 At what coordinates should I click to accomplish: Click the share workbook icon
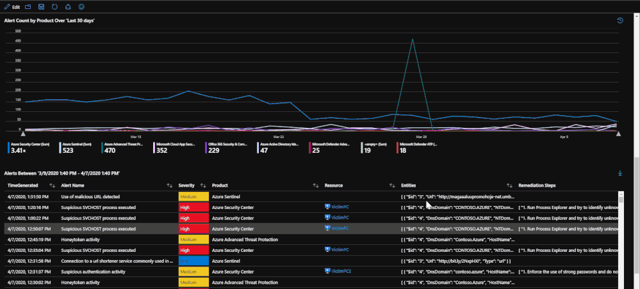tap(68, 7)
